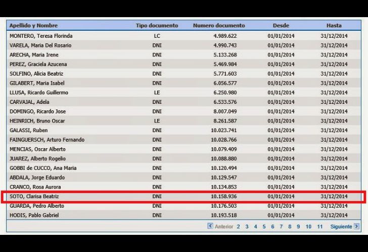Click document number 6.056.577
Image resolution: width=368 pixels, height=252 pixels.
pos(225,83)
